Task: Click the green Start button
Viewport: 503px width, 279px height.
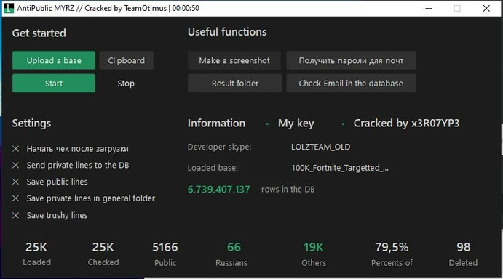Action: click(x=54, y=84)
